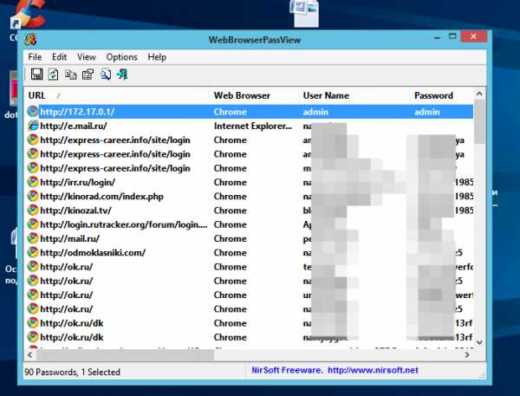This screenshot has width=520, height=396.
Task: Click the Internet Explorer icon beside e.mail.ru
Action: pyautogui.click(x=33, y=126)
